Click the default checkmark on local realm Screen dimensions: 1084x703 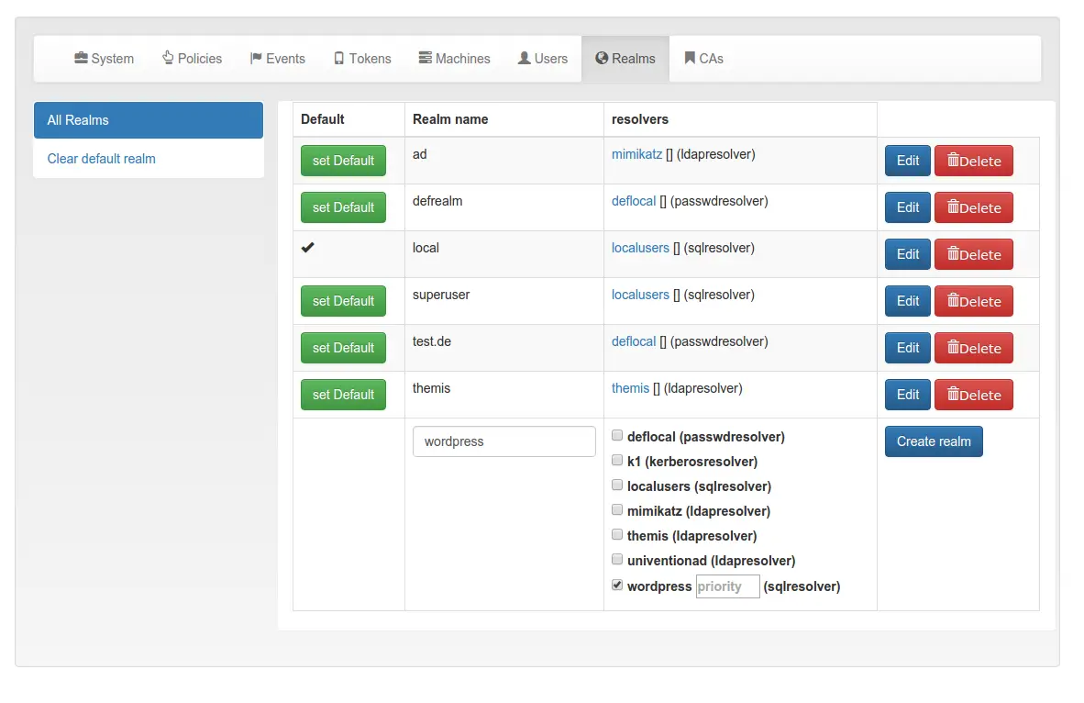coord(307,247)
